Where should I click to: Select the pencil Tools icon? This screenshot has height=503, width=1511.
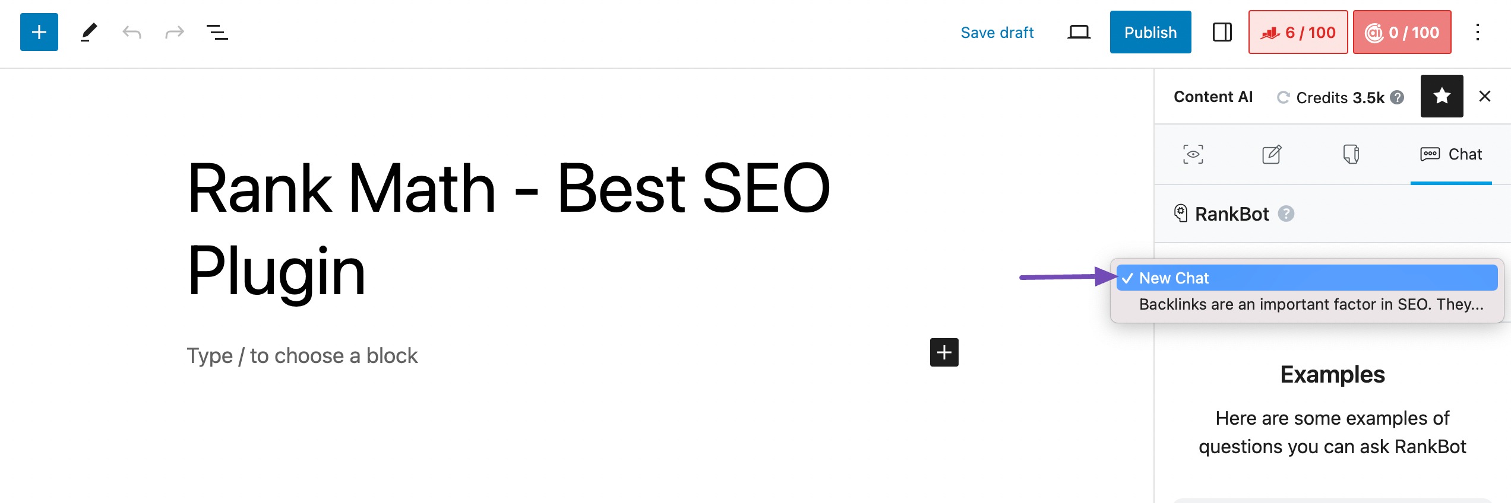point(88,32)
